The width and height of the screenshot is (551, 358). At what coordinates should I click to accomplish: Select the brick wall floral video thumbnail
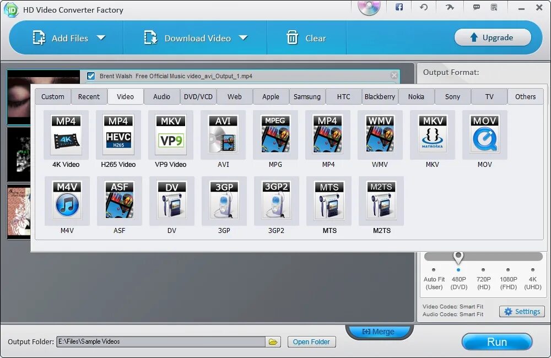(19, 211)
